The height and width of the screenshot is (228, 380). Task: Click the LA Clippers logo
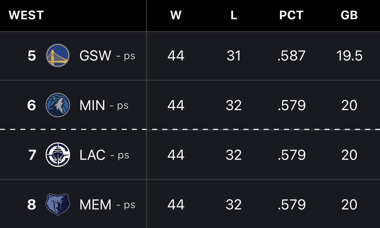pos(58,155)
